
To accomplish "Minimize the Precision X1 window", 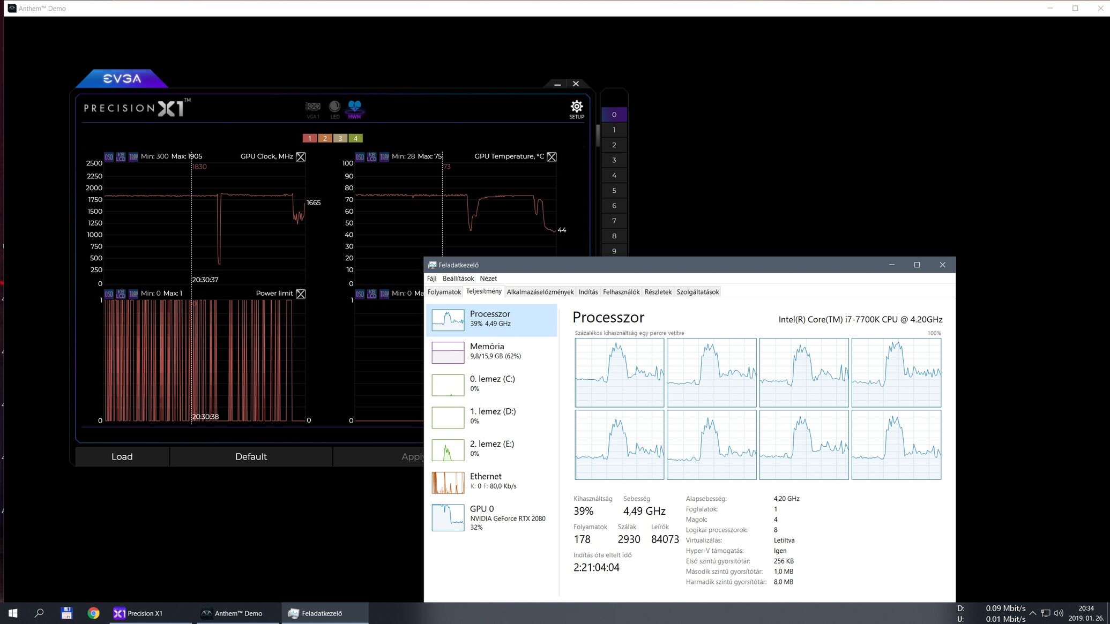I will coord(557,84).
